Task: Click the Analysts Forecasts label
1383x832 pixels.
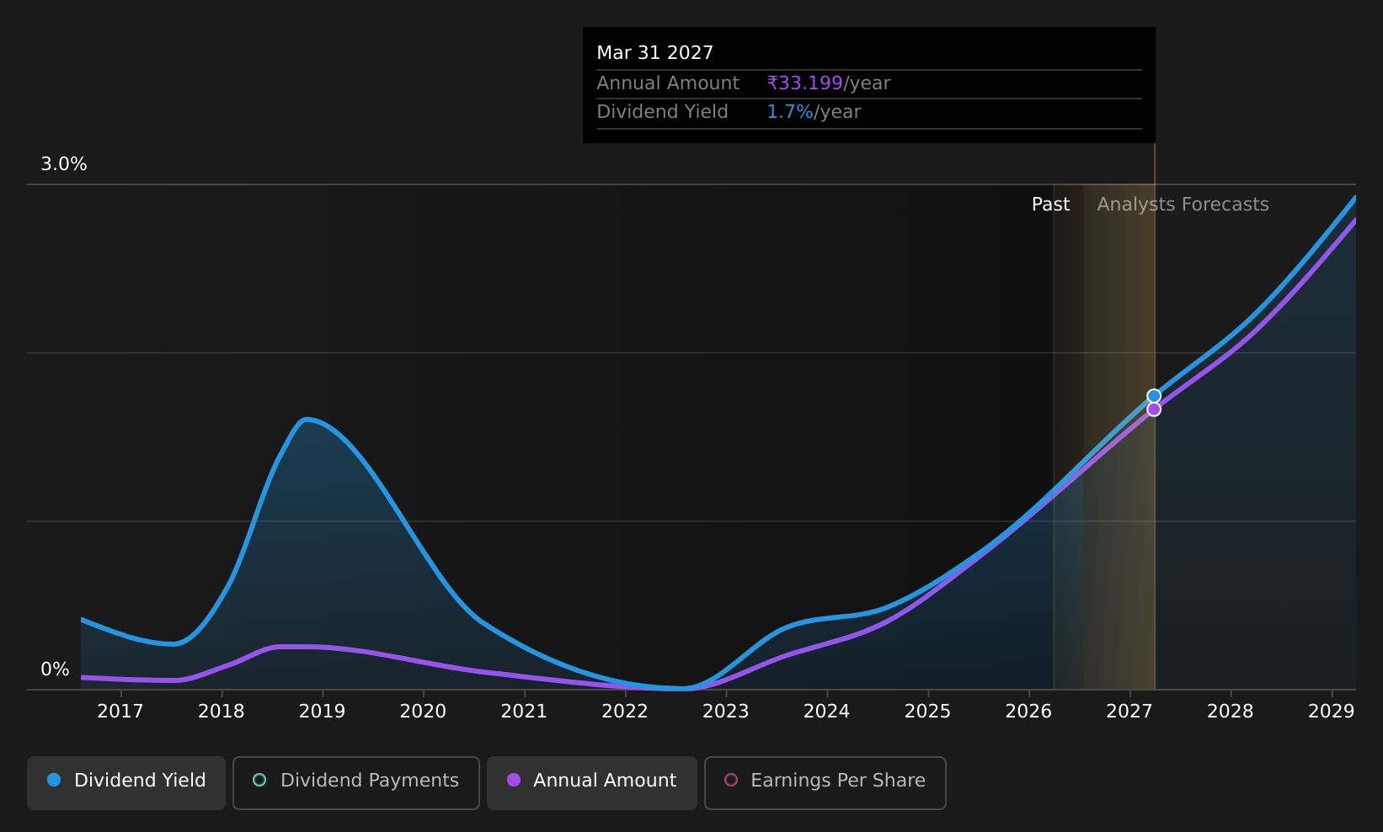Action: point(1183,205)
